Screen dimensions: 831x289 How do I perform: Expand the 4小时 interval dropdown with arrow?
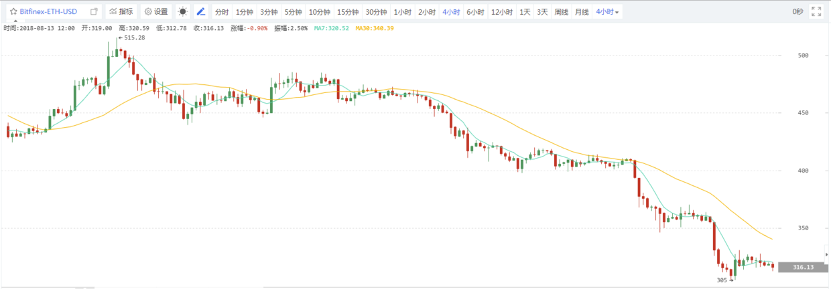[x=607, y=12]
